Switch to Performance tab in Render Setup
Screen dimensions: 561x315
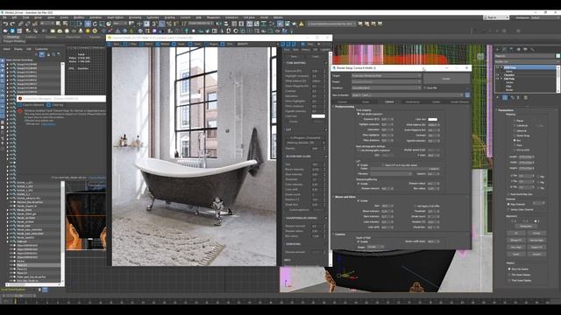pyautogui.click(x=413, y=102)
